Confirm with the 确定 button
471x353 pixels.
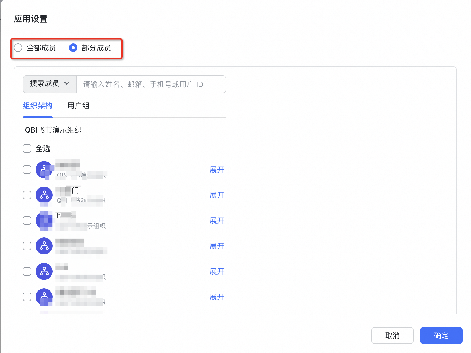point(441,336)
